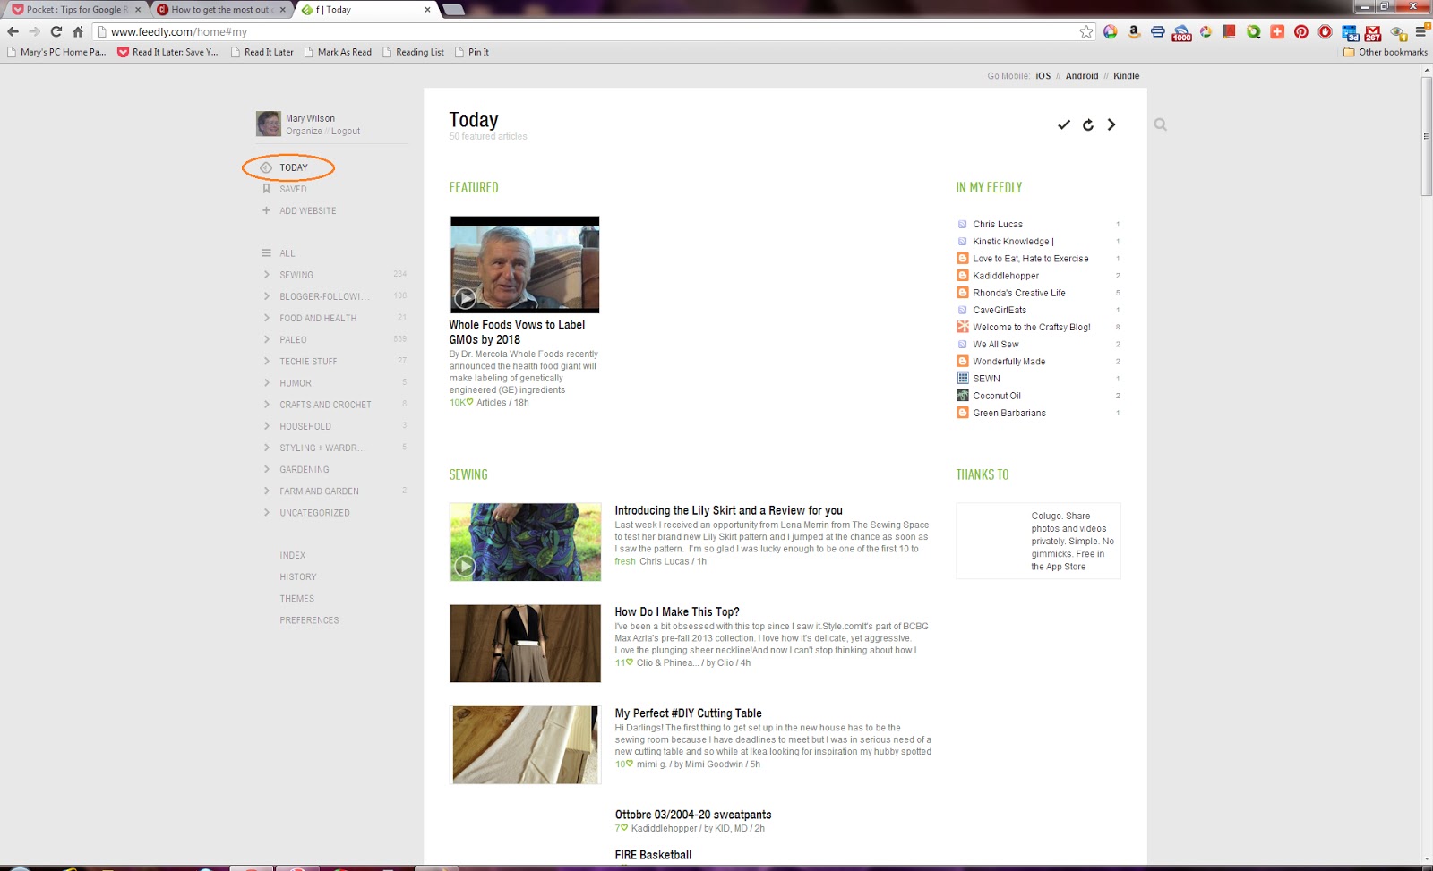Expand the Household category
Image resolution: width=1433 pixels, height=871 pixels.
(x=266, y=426)
